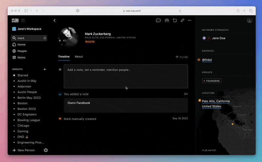Show Safari tab overview
The image size is (262, 162).
pyautogui.click(x=251, y=11)
